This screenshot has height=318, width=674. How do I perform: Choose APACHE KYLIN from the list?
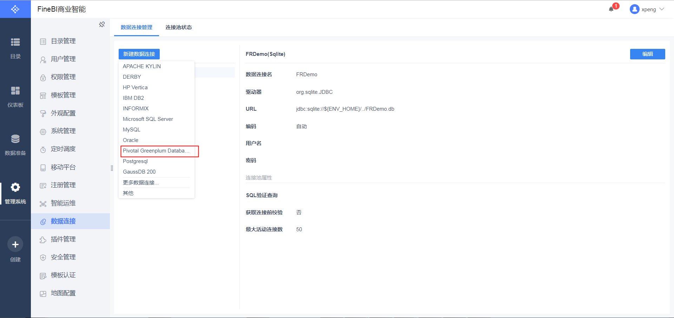(x=157, y=66)
